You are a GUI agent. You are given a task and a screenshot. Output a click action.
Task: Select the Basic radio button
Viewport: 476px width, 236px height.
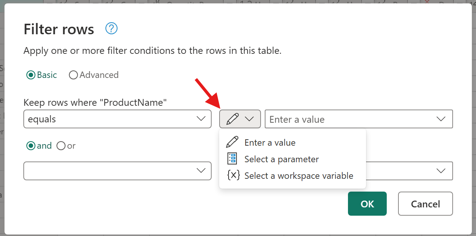click(31, 75)
